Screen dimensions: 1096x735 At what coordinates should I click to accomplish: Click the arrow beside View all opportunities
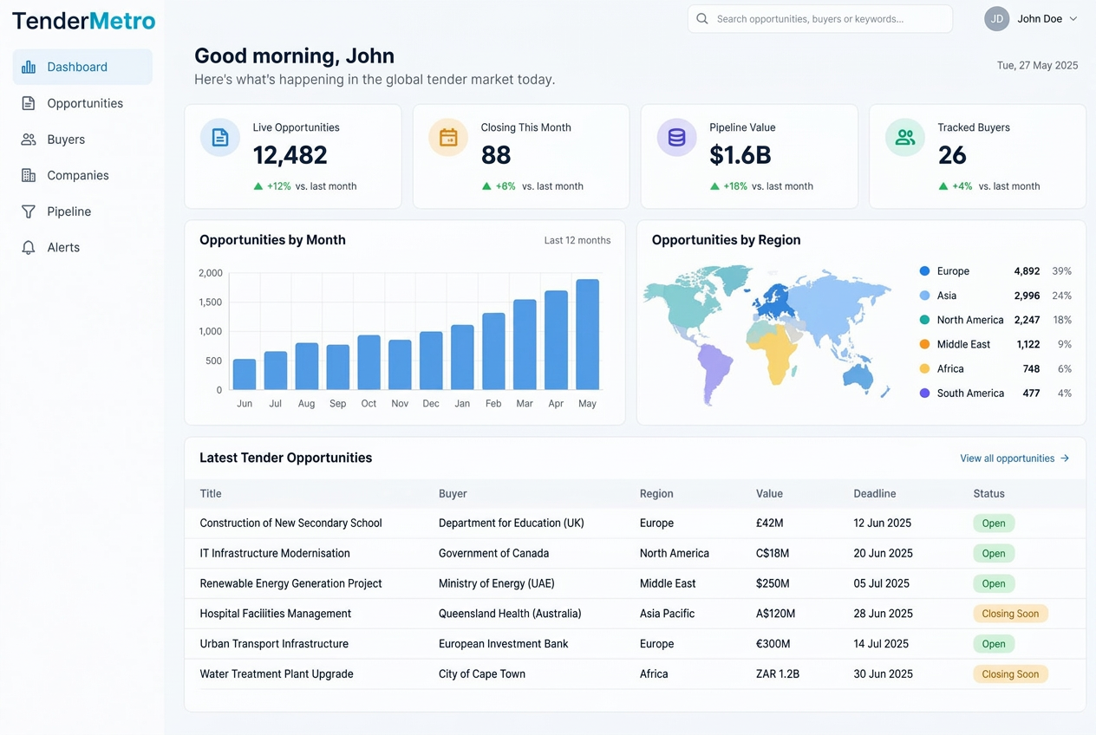pos(1065,459)
